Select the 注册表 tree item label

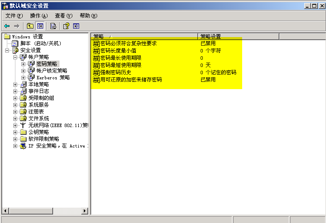pos(36,112)
